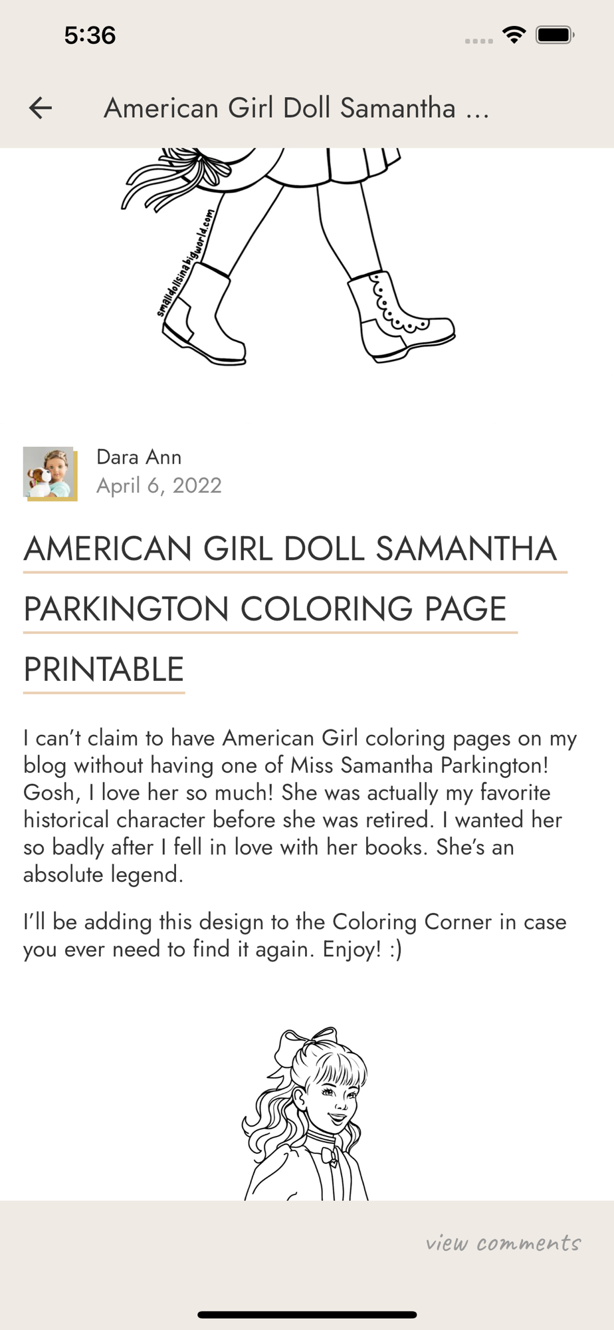614x1330 pixels.
Task: Tap the cellular signal dots icon
Action: point(478,41)
